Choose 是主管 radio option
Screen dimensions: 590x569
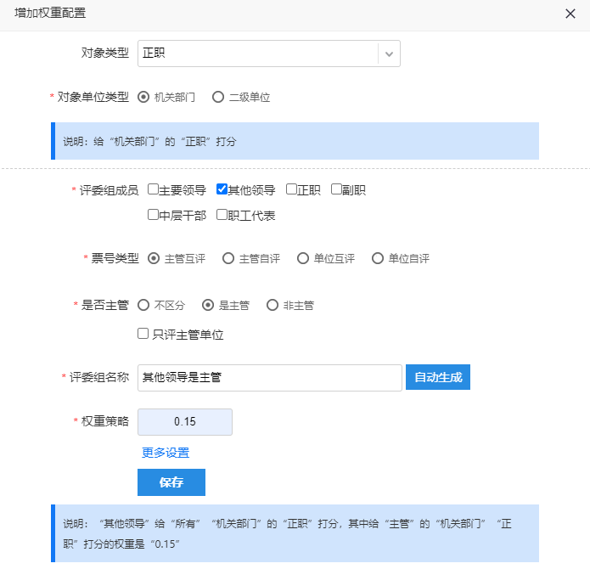click(208, 305)
